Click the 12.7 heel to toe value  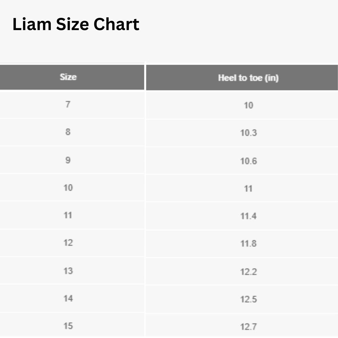point(248,327)
